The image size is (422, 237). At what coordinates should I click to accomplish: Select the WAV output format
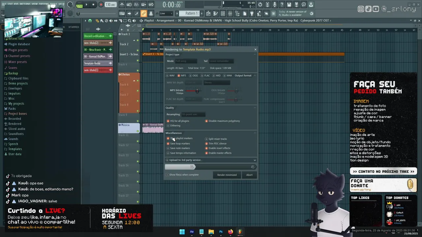pos(170,75)
